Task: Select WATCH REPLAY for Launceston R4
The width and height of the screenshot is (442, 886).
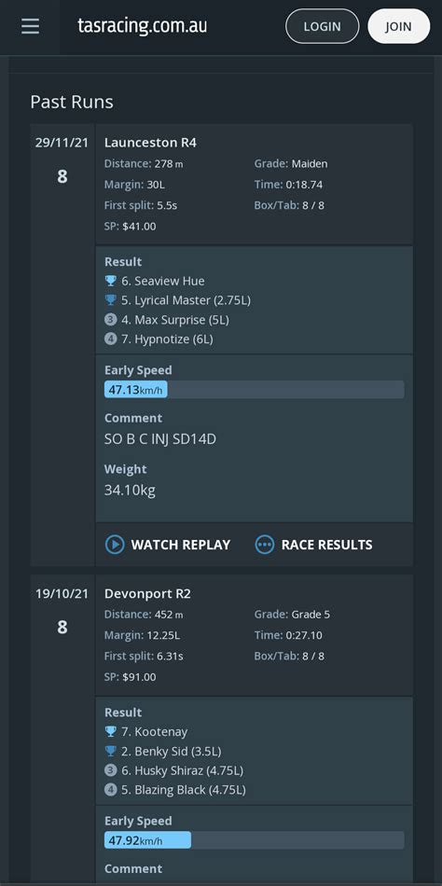Action: (168, 545)
